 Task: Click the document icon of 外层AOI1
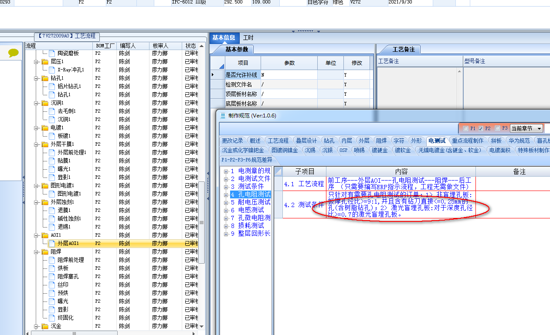pos(52,243)
